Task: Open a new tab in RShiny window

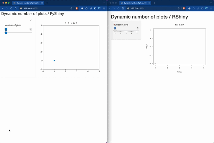Action: click(154, 3)
